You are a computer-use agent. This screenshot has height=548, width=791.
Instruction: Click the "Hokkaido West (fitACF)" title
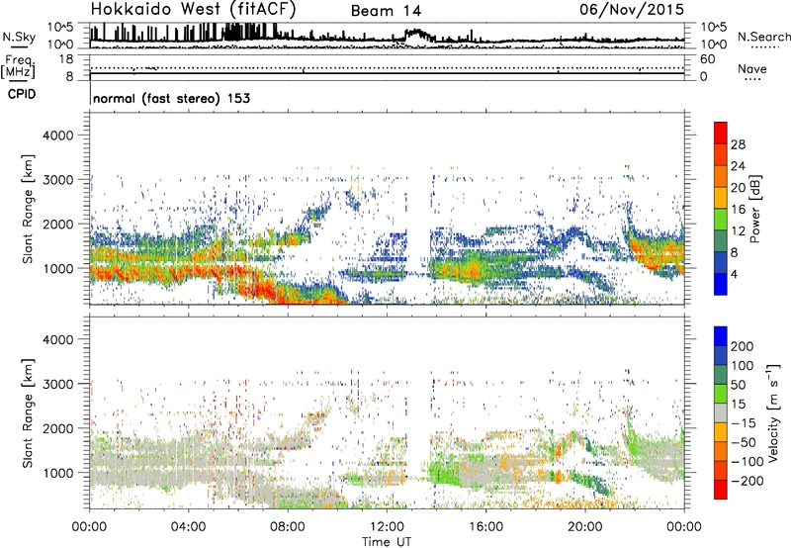[x=194, y=10]
